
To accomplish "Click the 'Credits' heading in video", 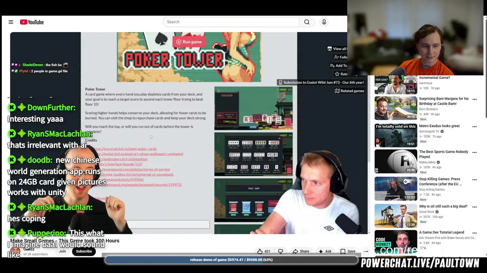I will (x=91, y=140).
